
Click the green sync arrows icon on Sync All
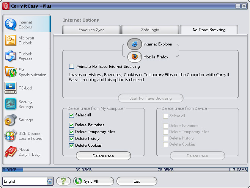pyautogui.click(x=79, y=181)
